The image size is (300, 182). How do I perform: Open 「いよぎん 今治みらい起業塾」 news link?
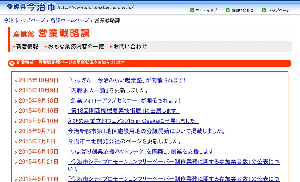pyautogui.click(x=127, y=80)
